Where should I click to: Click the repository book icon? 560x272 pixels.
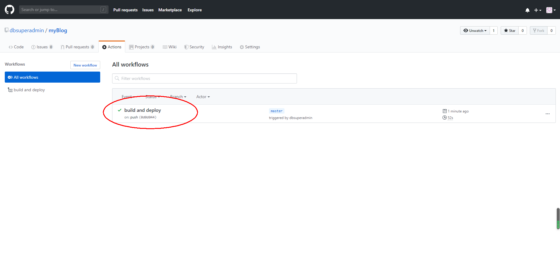click(x=7, y=30)
